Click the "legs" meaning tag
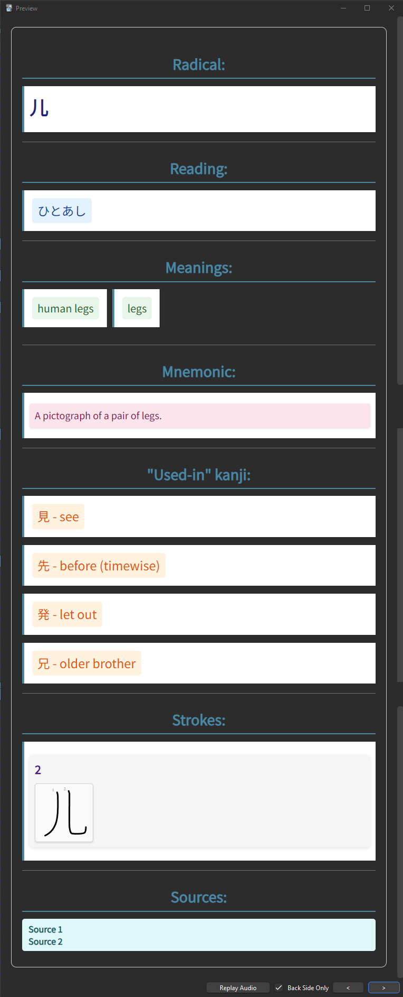This screenshot has height=997, width=403. [x=137, y=309]
